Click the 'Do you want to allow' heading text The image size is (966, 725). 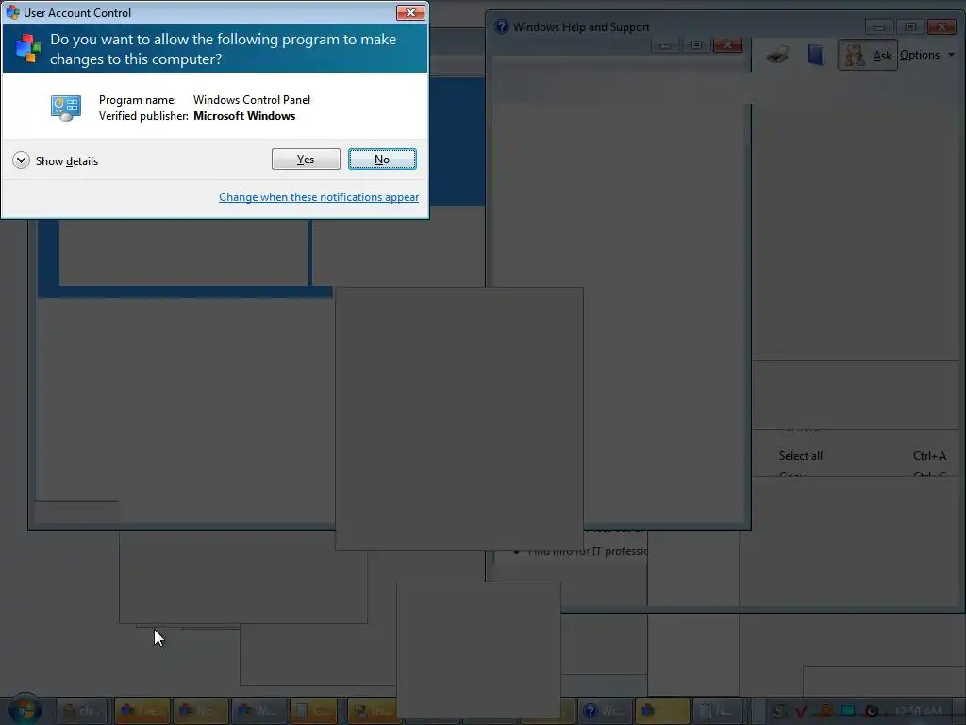coord(223,49)
